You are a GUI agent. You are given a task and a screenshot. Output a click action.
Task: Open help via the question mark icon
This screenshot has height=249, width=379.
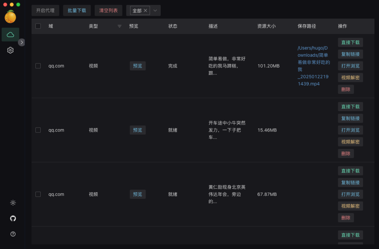click(13, 234)
